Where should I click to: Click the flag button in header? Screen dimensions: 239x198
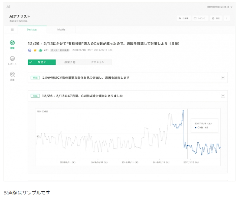[184, 18]
